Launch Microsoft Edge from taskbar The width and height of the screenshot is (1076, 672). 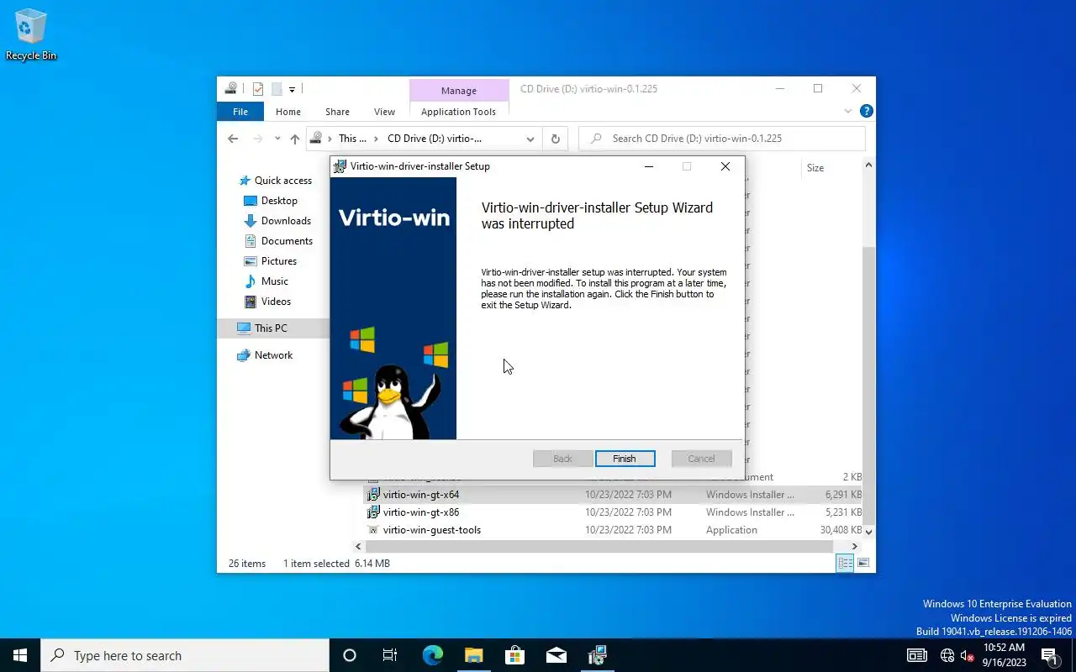[432, 655]
